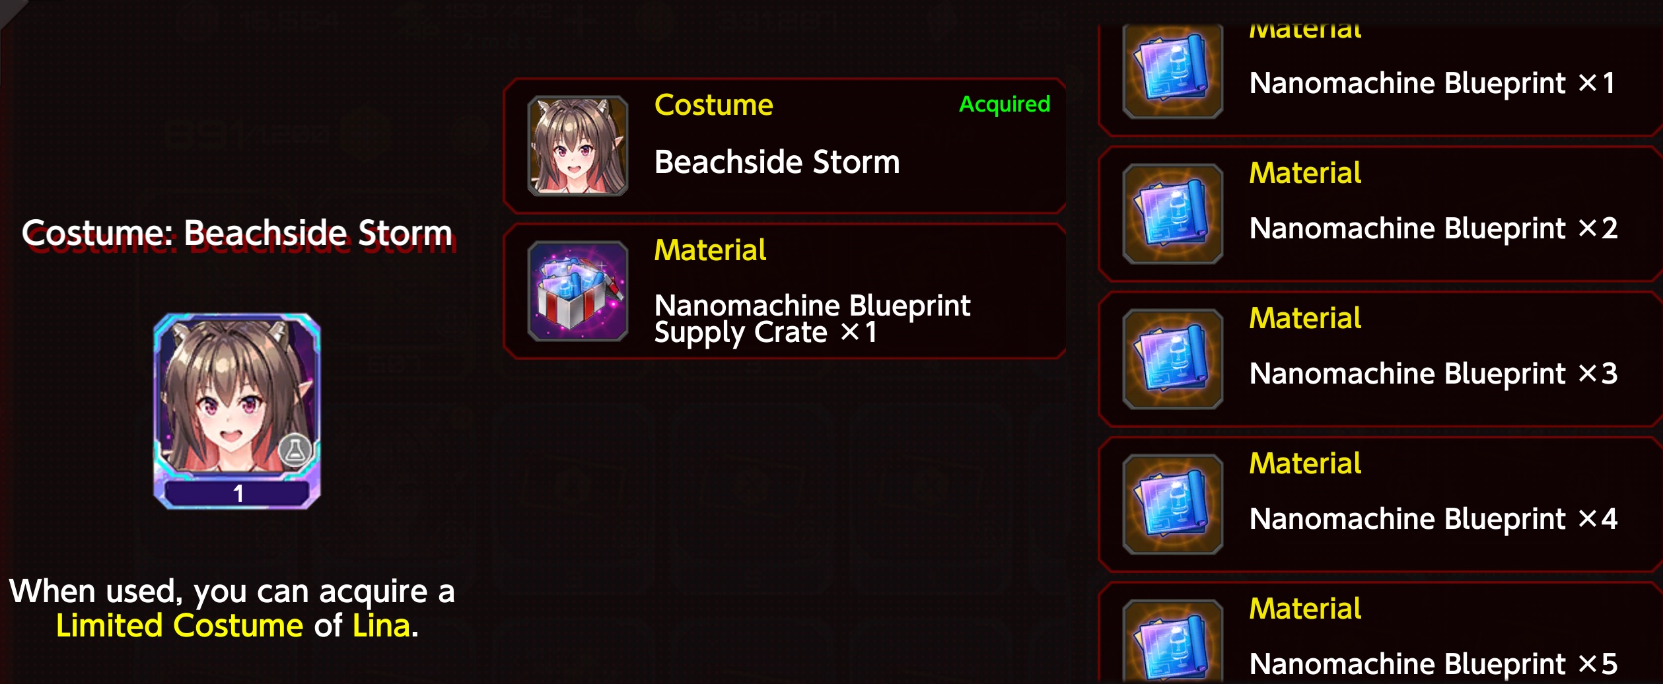Screen dimensions: 1663x684
Task: Click the Nanomachine Blueprint ×5 blueprint icon
Action: [x=1173, y=642]
